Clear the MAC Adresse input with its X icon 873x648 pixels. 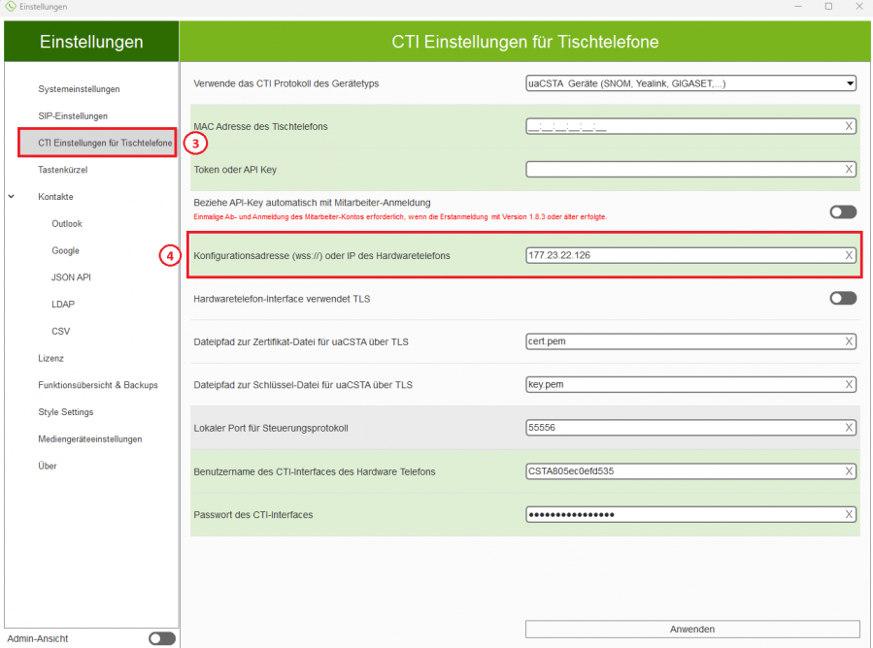click(850, 125)
